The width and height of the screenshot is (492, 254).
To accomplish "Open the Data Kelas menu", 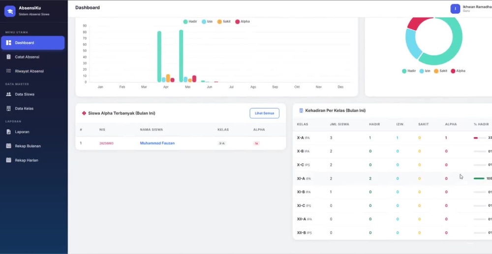I will point(32,109).
